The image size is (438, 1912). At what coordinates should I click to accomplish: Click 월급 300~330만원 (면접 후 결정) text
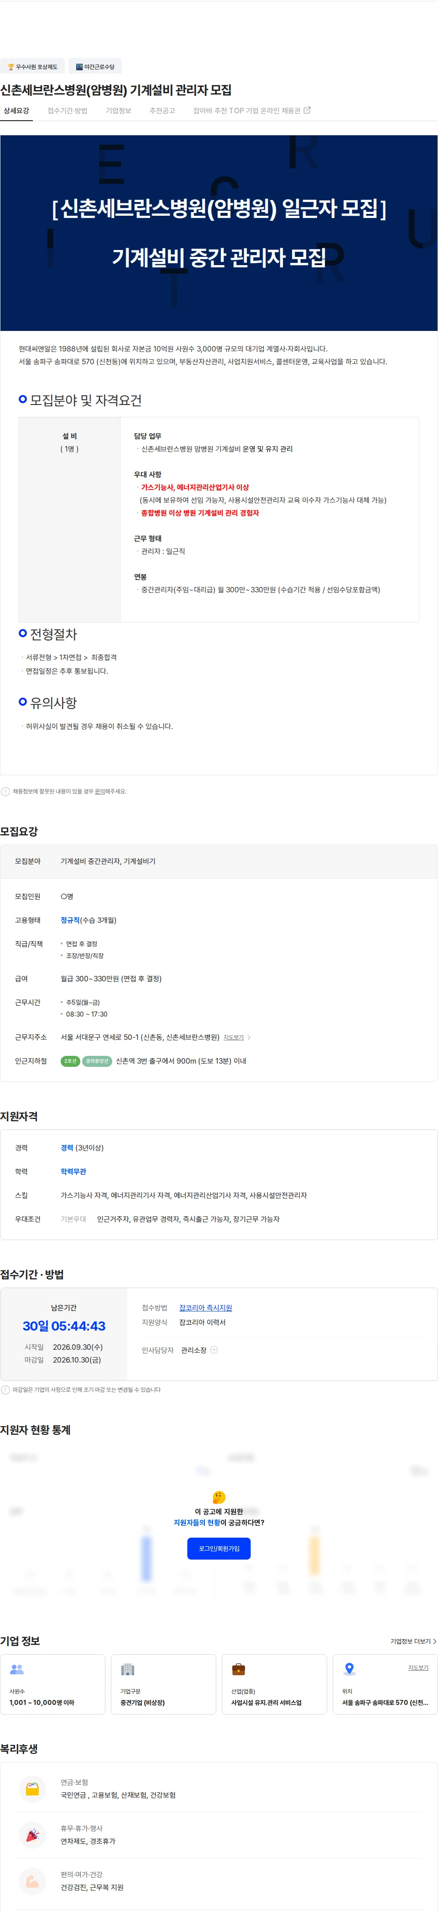click(111, 979)
